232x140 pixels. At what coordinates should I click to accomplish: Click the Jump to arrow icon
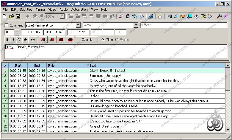27,16
